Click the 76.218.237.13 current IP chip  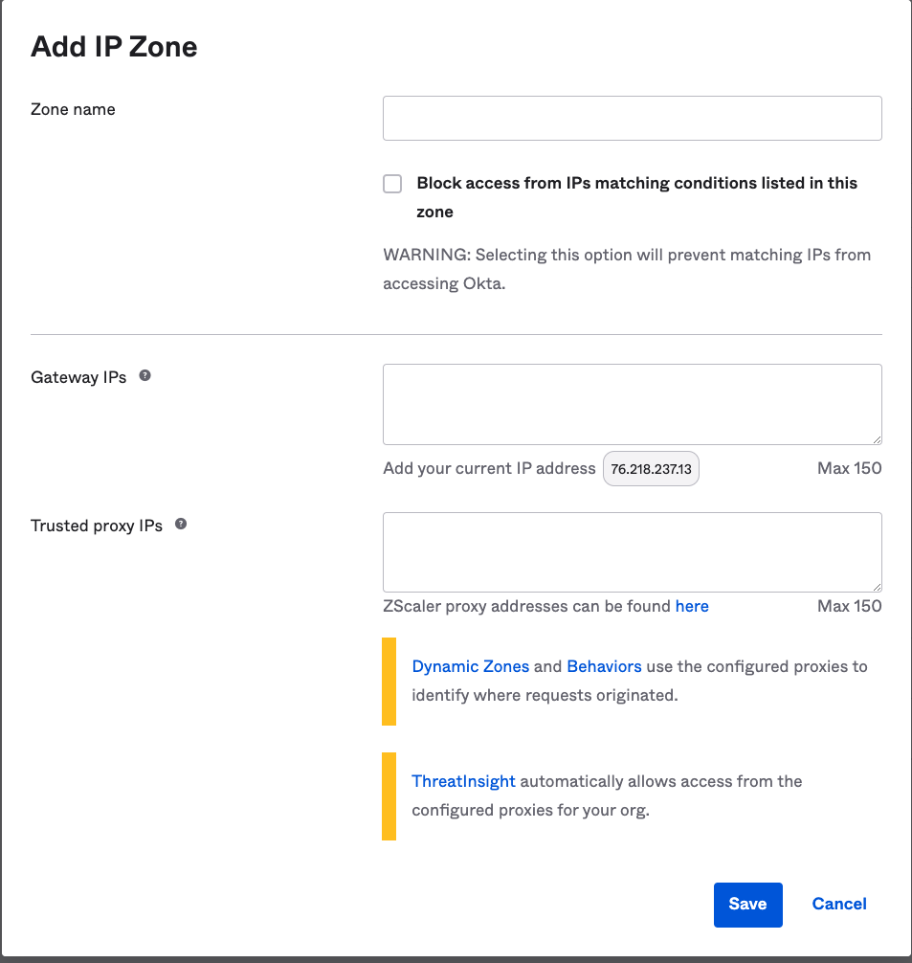651,468
